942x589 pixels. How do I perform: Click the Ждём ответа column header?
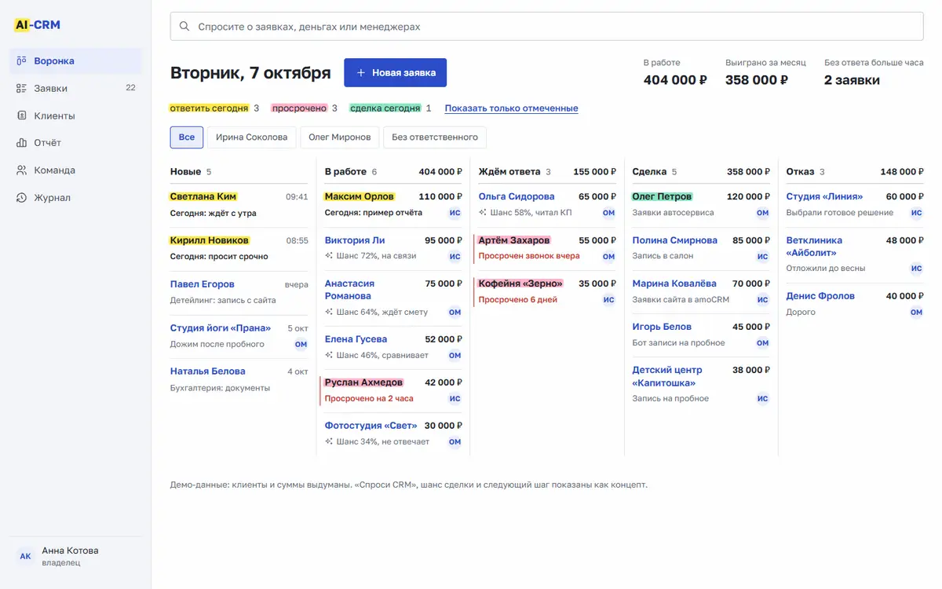(509, 172)
